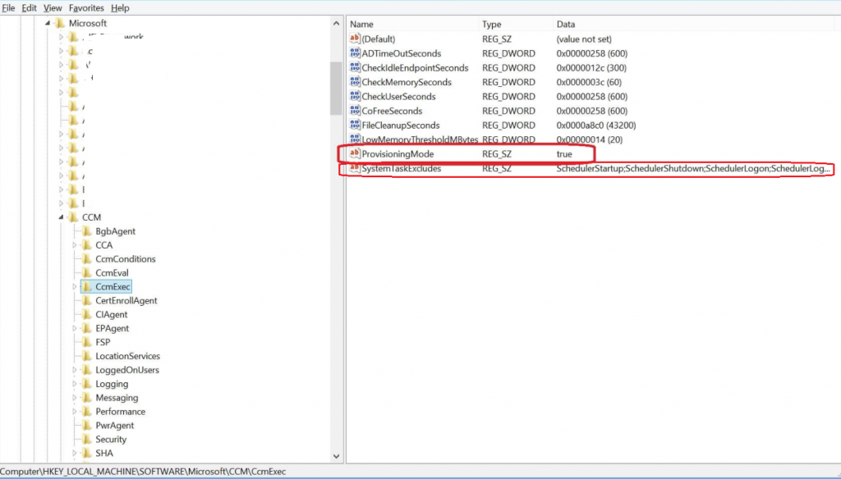This screenshot has width=841, height=479.
Task: Expand the CCA key arrow
Action: 75,245
